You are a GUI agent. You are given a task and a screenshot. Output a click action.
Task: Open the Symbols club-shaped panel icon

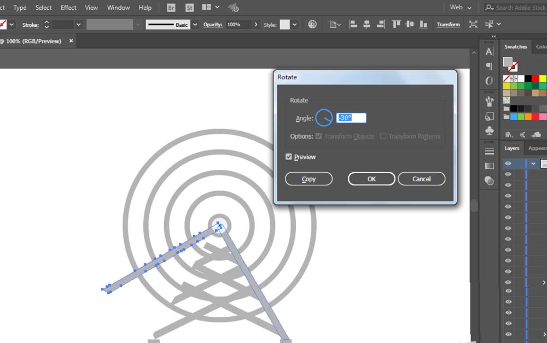[x=489, y=131]
